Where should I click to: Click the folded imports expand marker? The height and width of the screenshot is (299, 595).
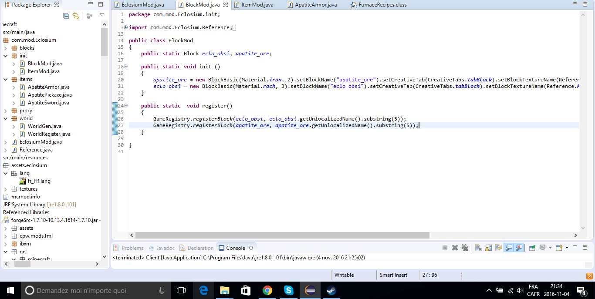126,27
